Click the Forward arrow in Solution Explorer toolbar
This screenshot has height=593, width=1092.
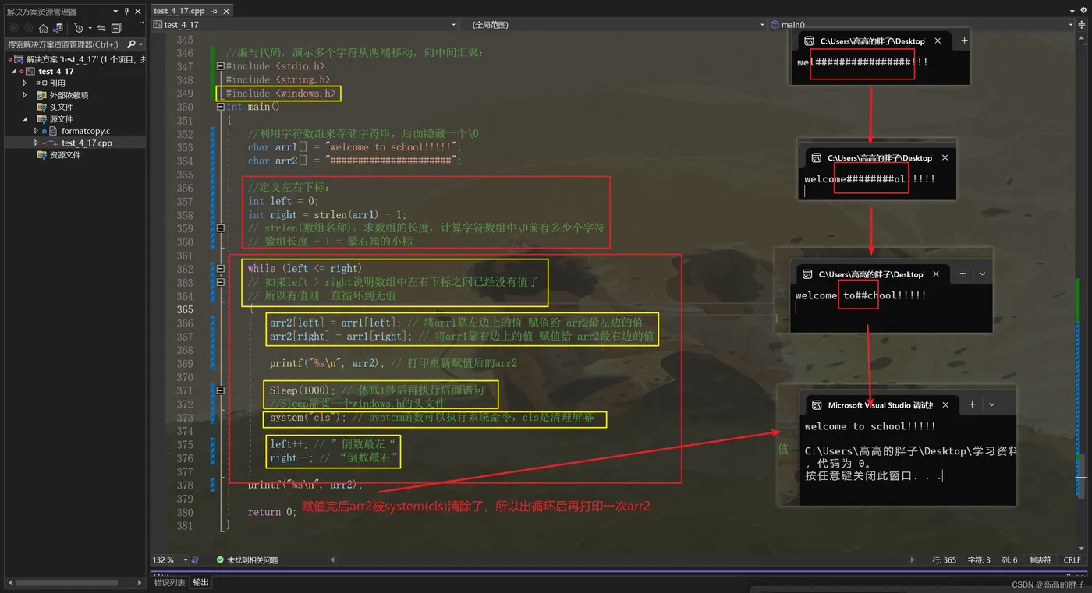(28, 28)
